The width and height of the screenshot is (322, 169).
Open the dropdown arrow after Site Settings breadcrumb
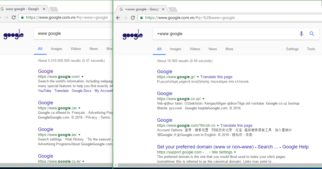[x=235, y=152]
